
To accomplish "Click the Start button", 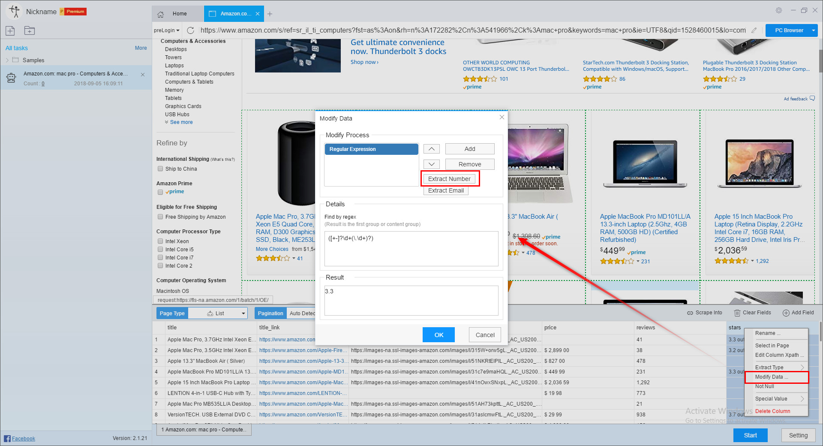I will [x=750, y=435].
